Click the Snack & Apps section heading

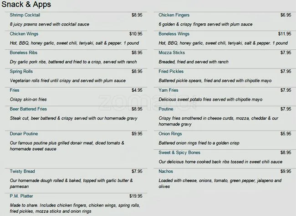click(x=26, y=4)
